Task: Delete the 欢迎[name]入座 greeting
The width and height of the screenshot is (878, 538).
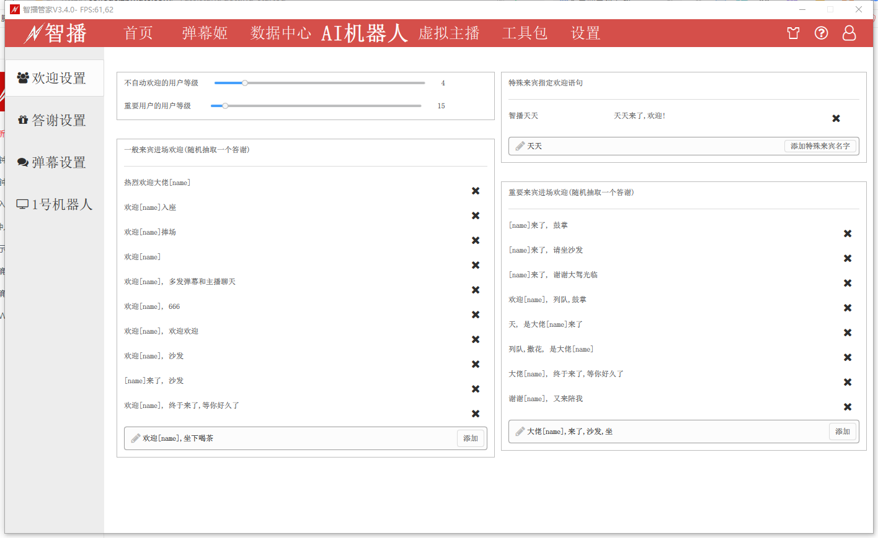Action: (x=476, y=215)
